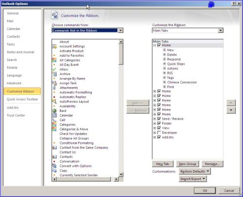Move the selected tab down with the down arrow button
Image resolution: width=243 pixels, height=197 pixels.
(231, 110)
